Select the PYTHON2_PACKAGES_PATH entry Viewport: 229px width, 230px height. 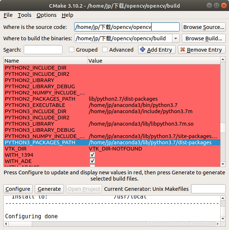click(x=40, y=99)
